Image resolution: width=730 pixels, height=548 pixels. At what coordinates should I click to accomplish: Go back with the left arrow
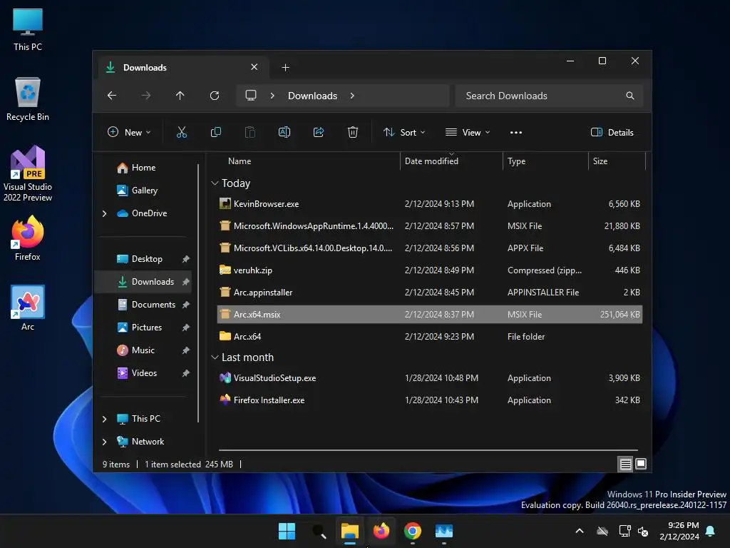click(112, 96)
